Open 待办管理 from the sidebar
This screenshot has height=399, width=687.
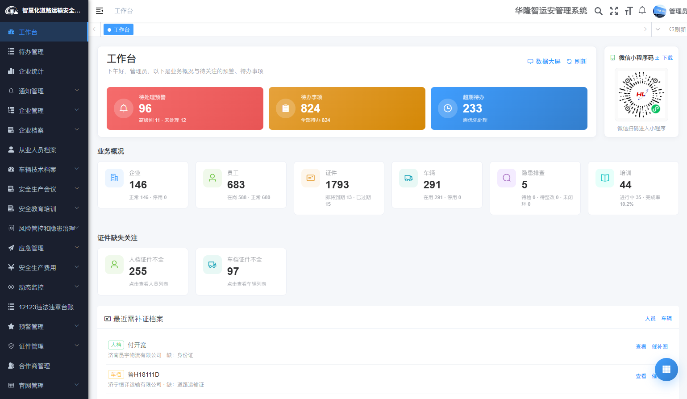[x=44, y=52]
